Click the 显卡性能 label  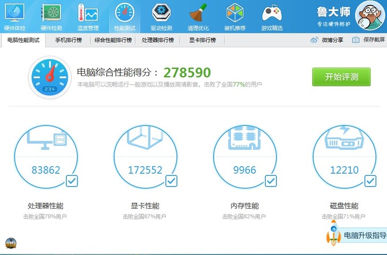tap(145, 206)
